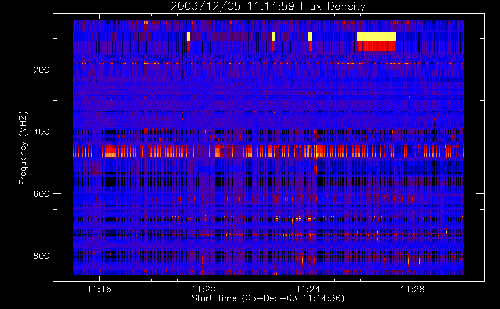Click the x-axis label 'Start Time (05-Dec-03 11:14:36)'
The height and width of the screenshot is (309, 500).
coord(268,298)
